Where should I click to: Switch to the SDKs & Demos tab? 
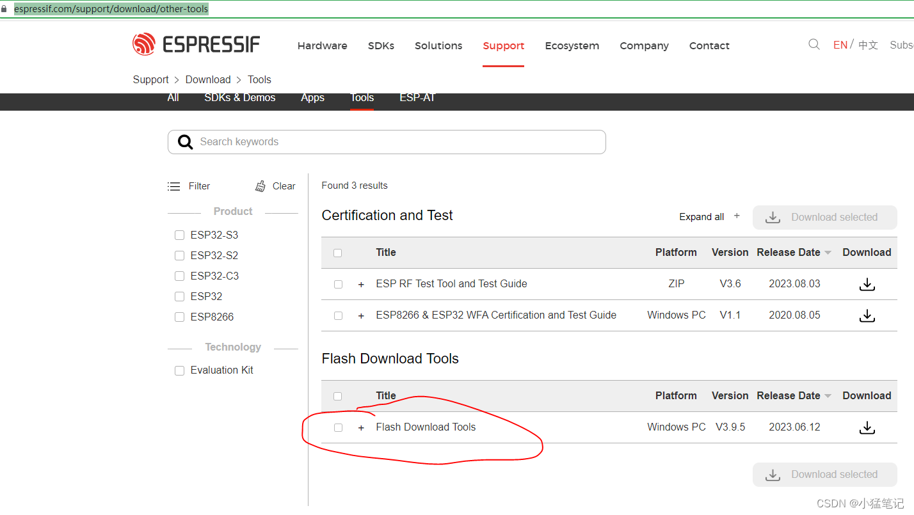[x=240, y=98]
